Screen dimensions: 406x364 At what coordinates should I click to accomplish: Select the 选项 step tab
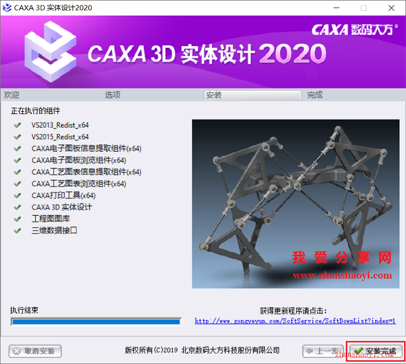pyautogui.click(x=113, y=95)
